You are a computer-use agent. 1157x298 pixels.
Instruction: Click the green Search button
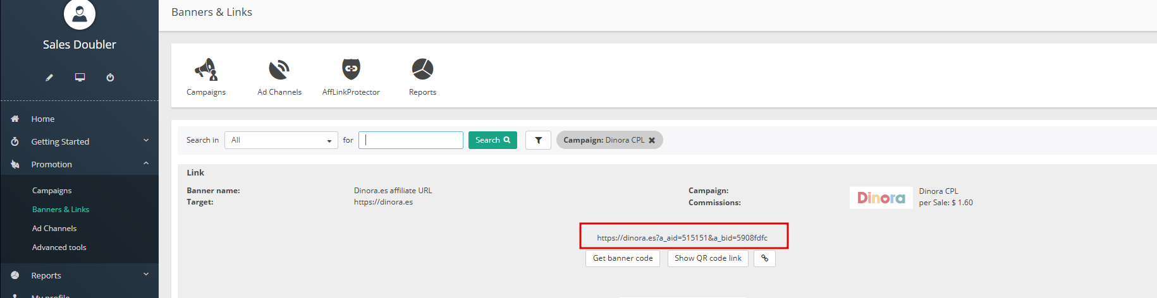[493, 140]
